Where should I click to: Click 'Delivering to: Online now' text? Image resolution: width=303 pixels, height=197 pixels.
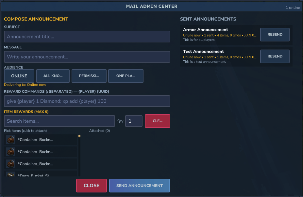tap(25, 84)
